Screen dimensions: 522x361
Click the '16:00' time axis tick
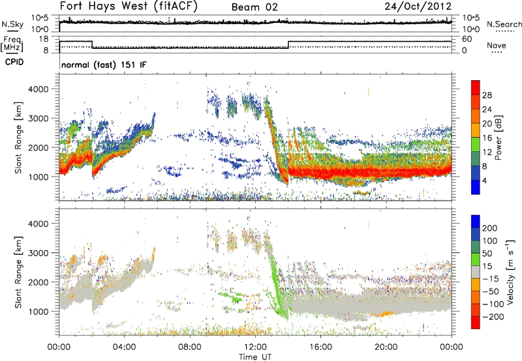click(x=321, y=347)
